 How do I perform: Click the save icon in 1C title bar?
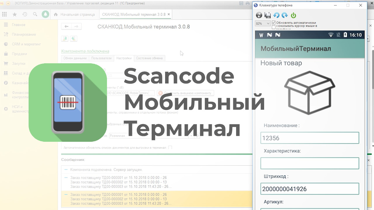pyautogui.click(x=241, y=3)
